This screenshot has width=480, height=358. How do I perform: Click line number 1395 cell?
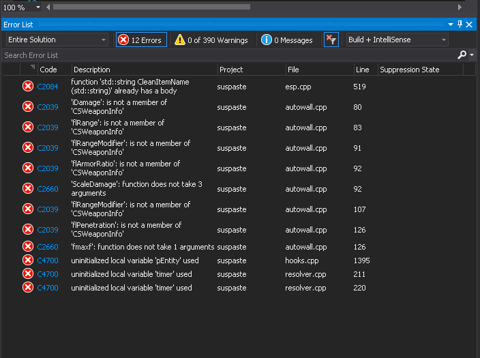point(361,260)
